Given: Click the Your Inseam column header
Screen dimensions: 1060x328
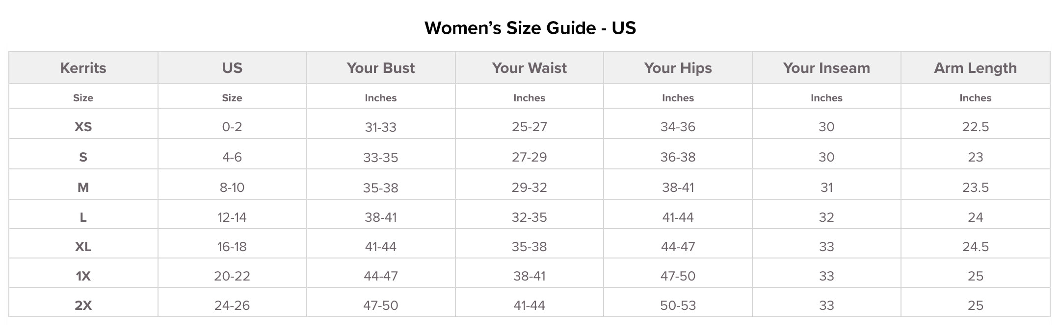Looking at the screenshot, I should tap(826, 68).
